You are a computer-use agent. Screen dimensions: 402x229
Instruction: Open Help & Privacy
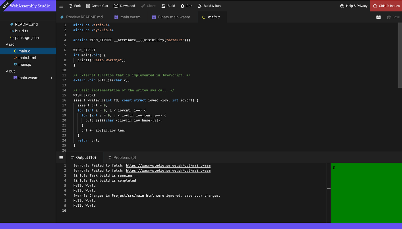point(353,6)
